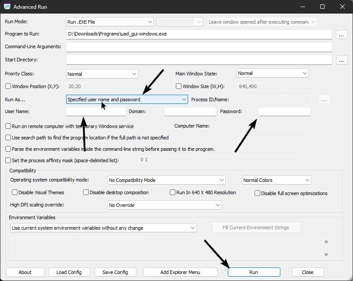
Task: Open the Run As dropdown list
Action: 127,100
